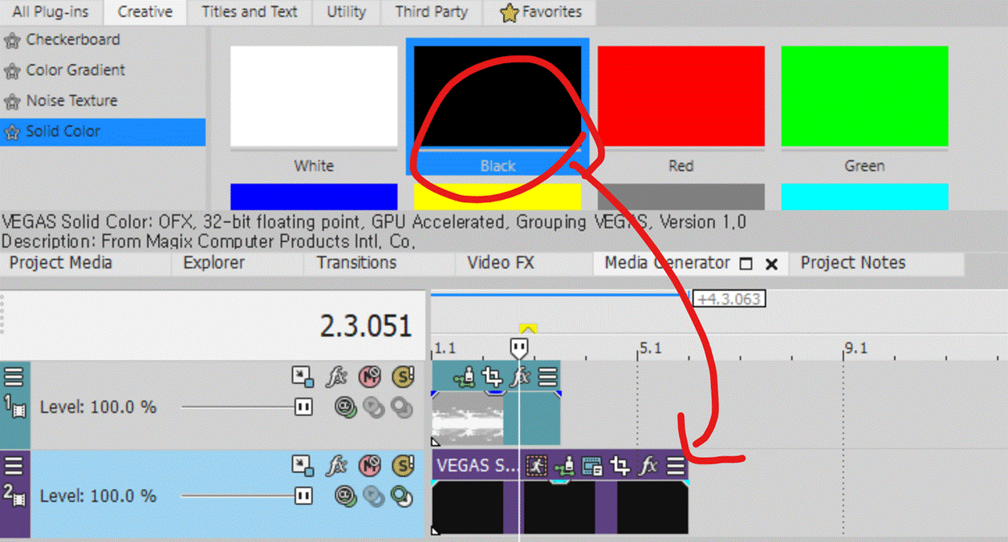This screenshot has height=542, width=1008.
Task: Choose the White preset swatch
Action: point(314,96)
